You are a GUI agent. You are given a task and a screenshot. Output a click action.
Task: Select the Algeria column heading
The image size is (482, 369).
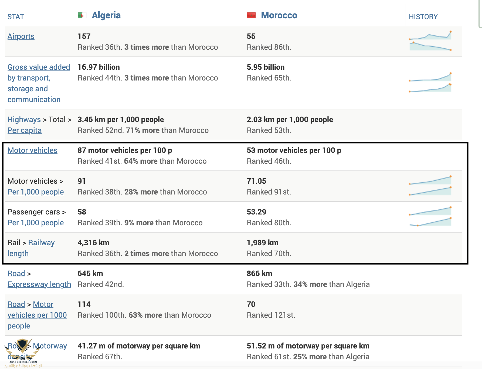tap(106, 15)
